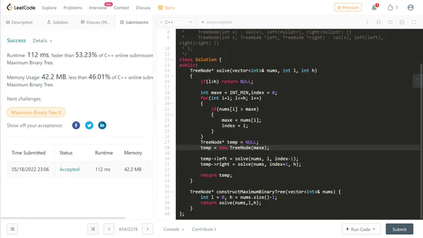423x238 pixels.
Task: Switch to the Discuss tab
Action: click(95, 22)
